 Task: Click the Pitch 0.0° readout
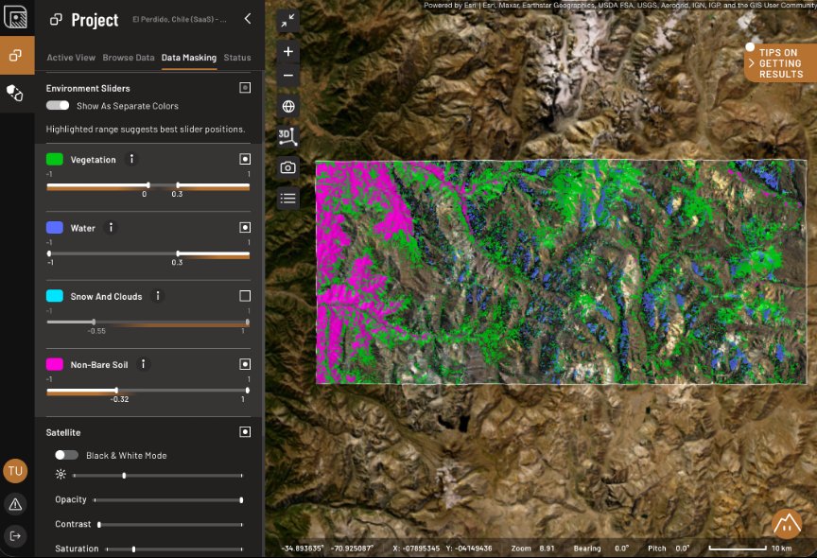(669, 549)
